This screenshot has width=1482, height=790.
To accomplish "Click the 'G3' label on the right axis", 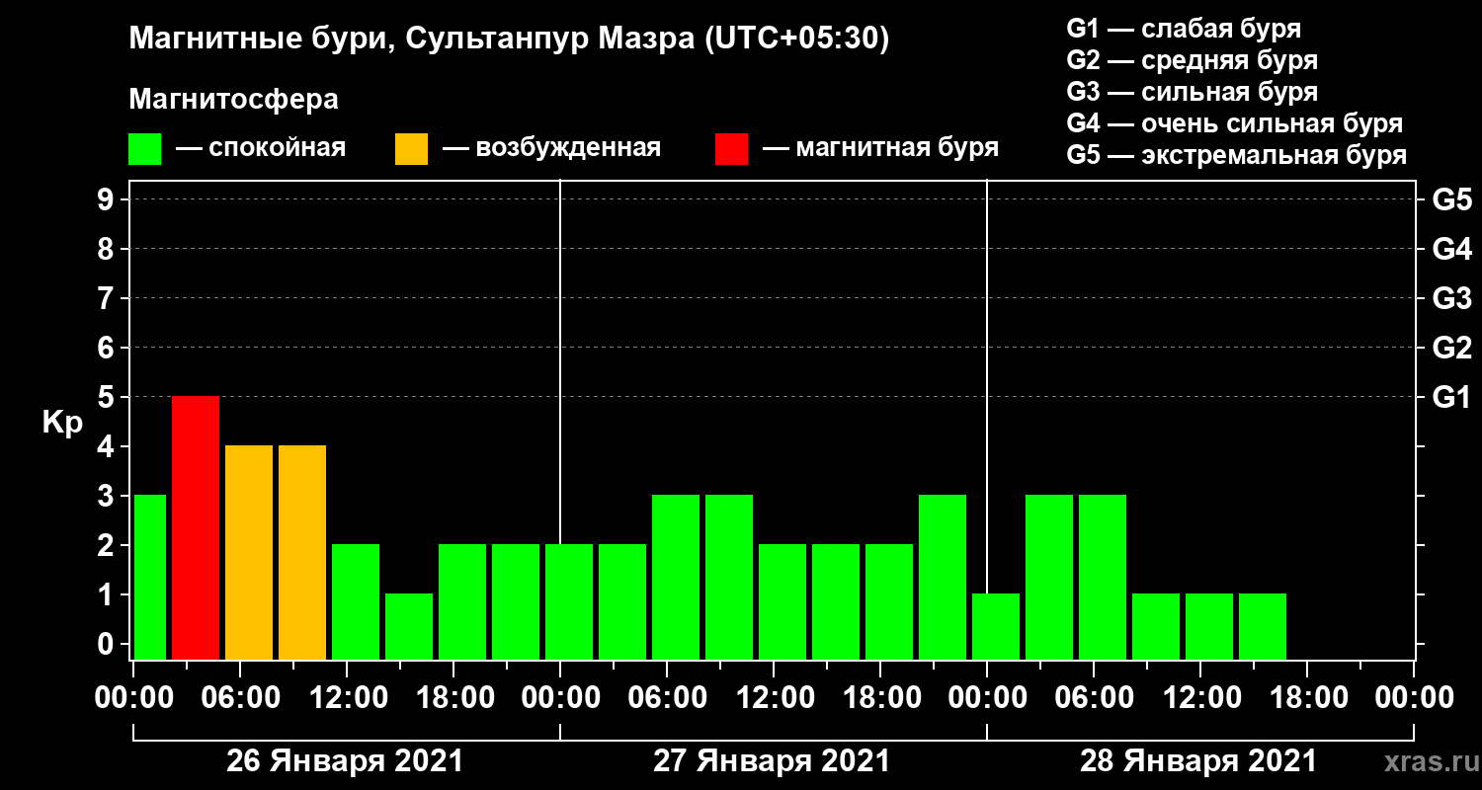I will tap(1451, 299).
